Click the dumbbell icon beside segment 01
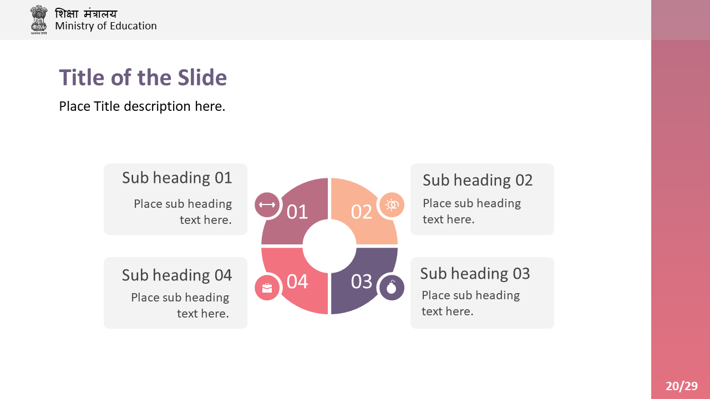The width and height of the screenshot is (710, 399). 267,205
